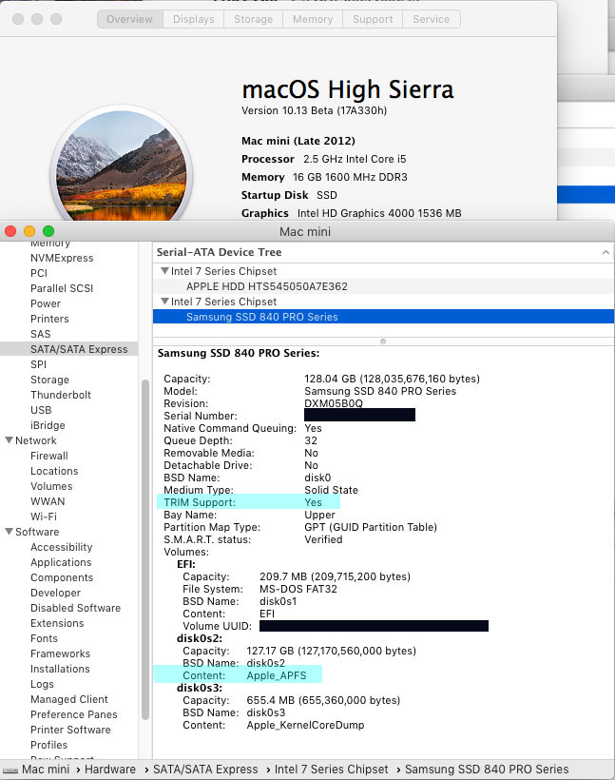Click the pane divider handle below device tree
Viewport: 615px width, 780px height.
(x=383, y=341)
